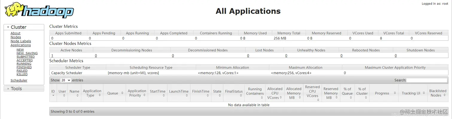Click the Hadoop elephant logo
This screenshot has width=452, height=119.
pos(39,10)
